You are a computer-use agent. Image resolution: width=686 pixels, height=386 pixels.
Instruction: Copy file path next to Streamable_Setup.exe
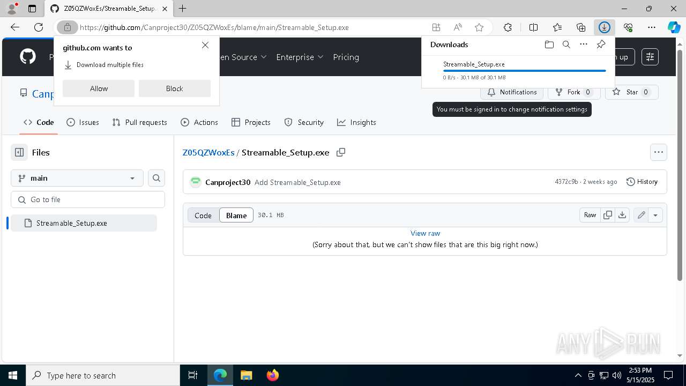point(340,152)
